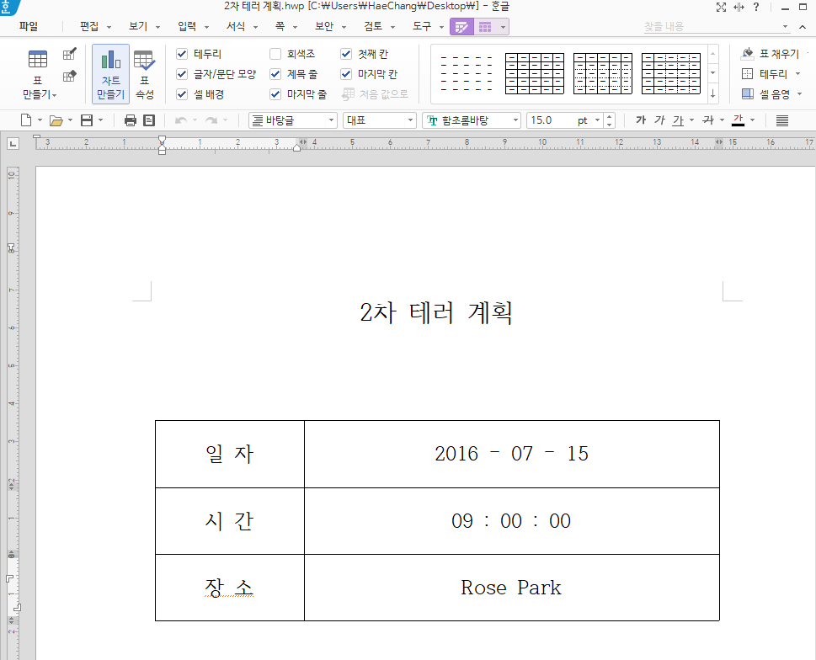The image size is (816, 660).
Task: Open the 서식 menu
Action: coord(236,27)
